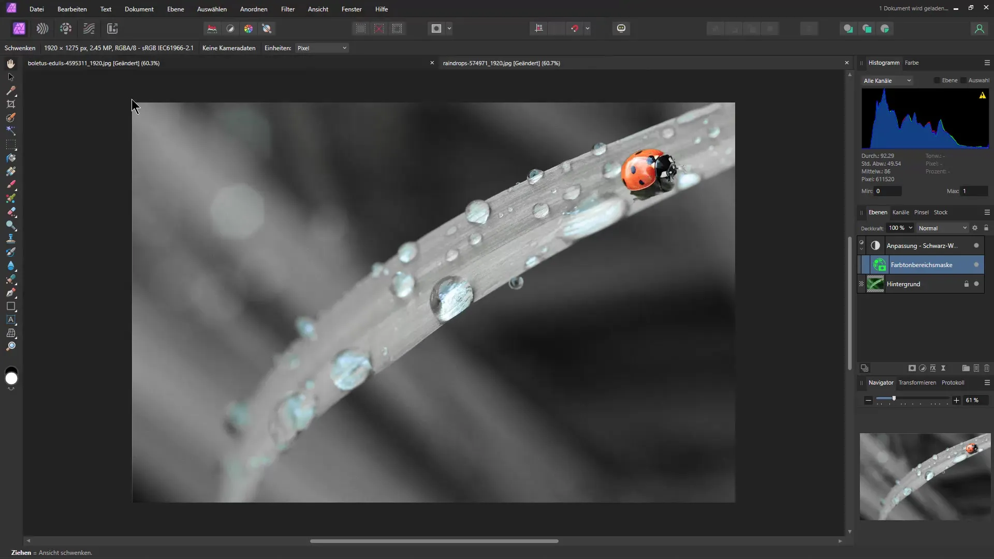Switch to raindrops-574971_1920.jpg document tab
This screenshot has width=994, height=559.
click(x=501, y=63)
